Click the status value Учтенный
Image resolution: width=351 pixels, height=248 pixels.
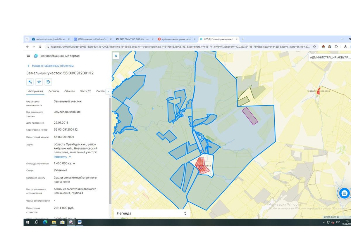pyautogui.click(x=61, y=170)
